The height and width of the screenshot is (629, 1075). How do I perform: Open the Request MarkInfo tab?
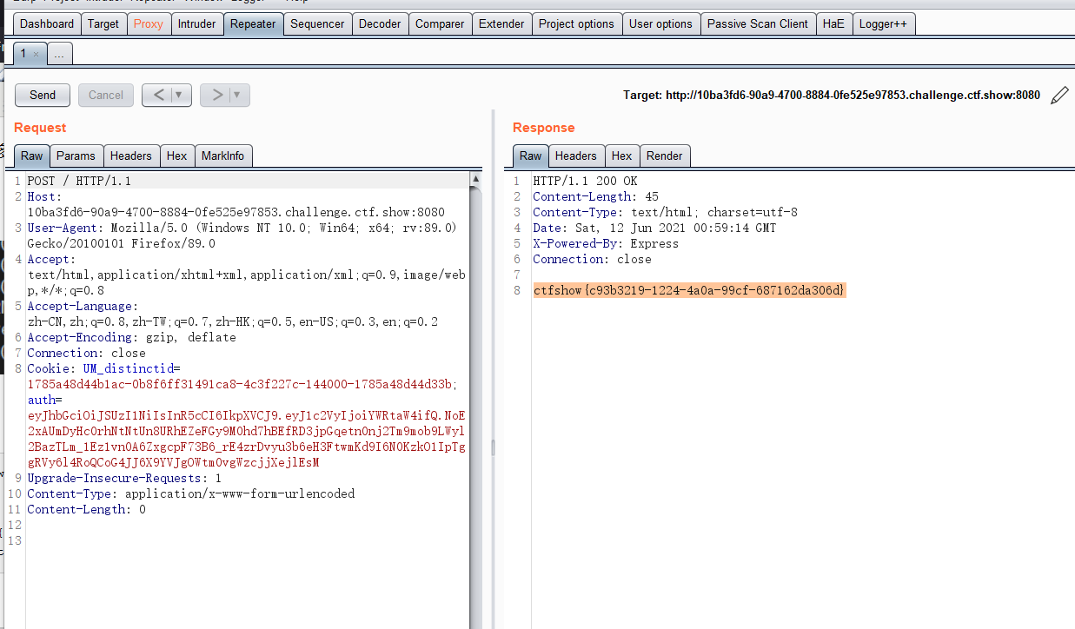tap(223, 156)
